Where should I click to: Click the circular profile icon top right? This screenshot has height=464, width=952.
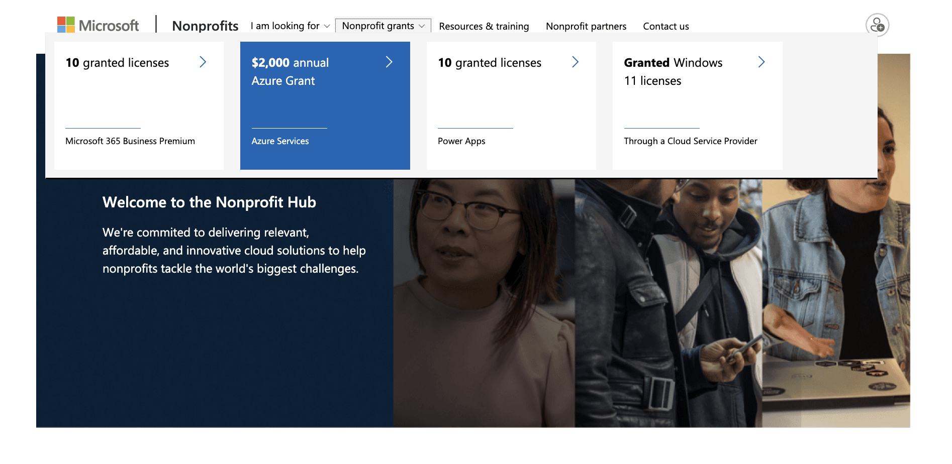(x=877, y=25)
